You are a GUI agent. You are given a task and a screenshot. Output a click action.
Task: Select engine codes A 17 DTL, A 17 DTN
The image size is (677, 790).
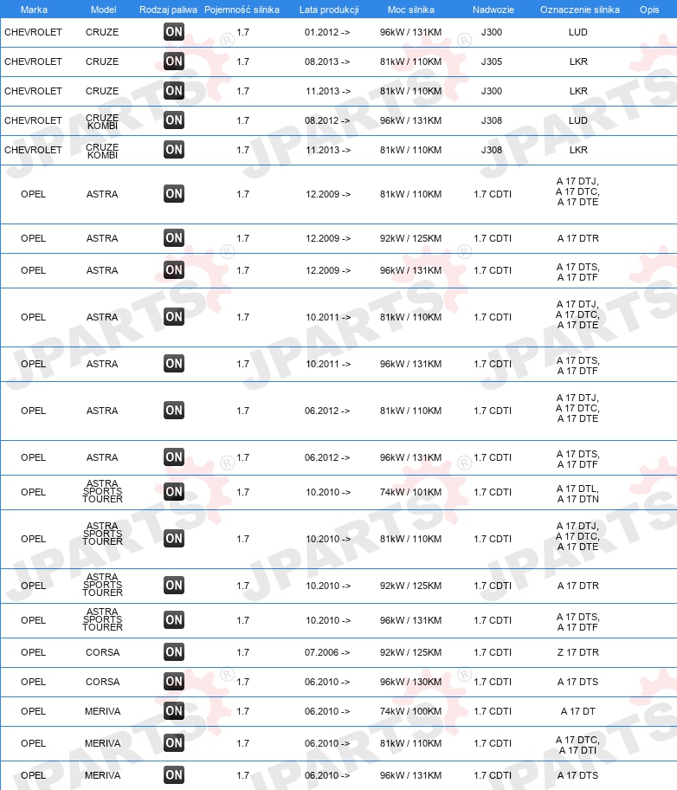pos(578,494)
